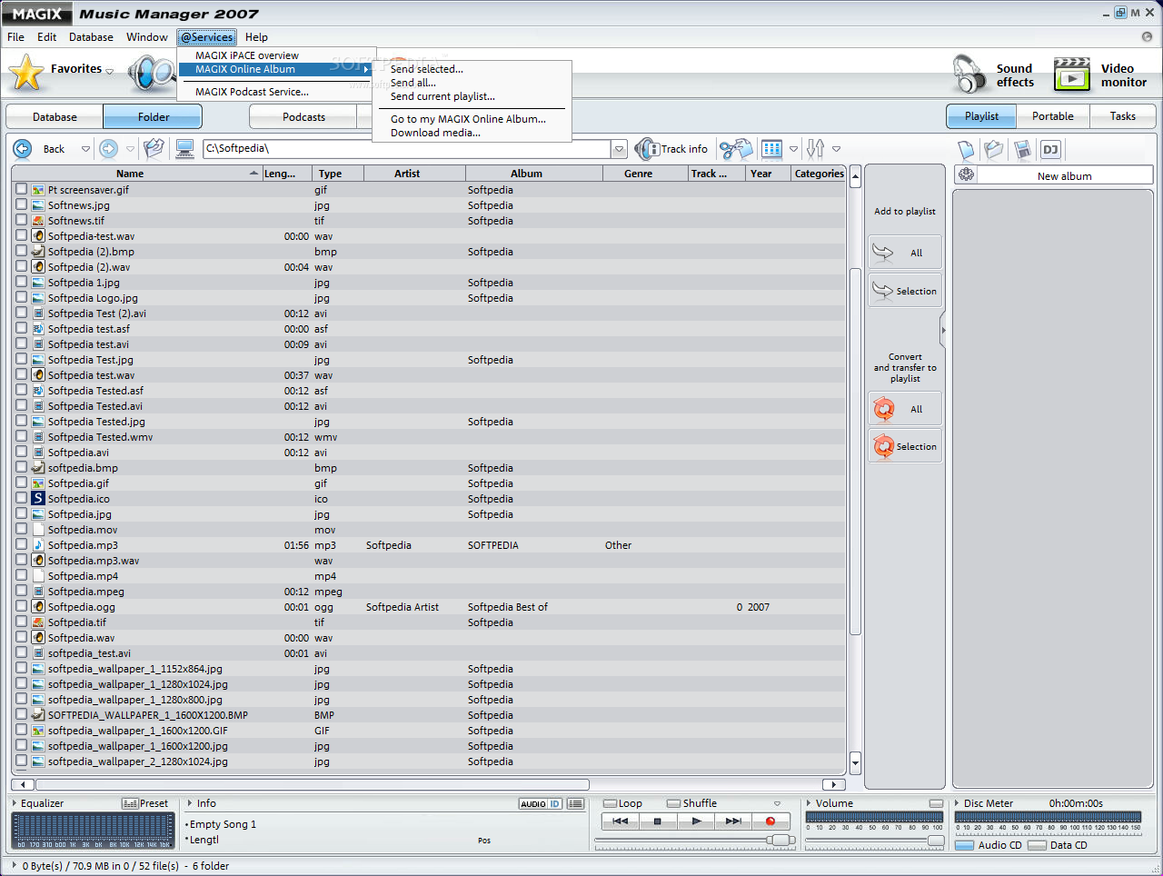Click the volume slider handle
The width and height of the screenshot is (1163, 876).
[936, 841]
